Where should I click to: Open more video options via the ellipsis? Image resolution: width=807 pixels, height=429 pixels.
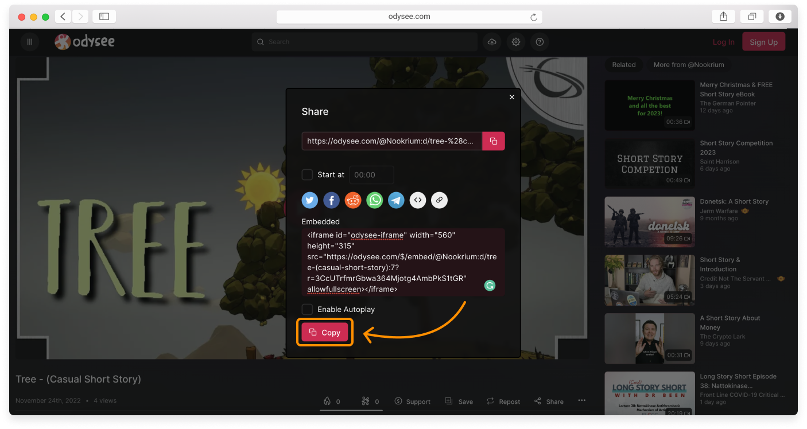point(581,401)
